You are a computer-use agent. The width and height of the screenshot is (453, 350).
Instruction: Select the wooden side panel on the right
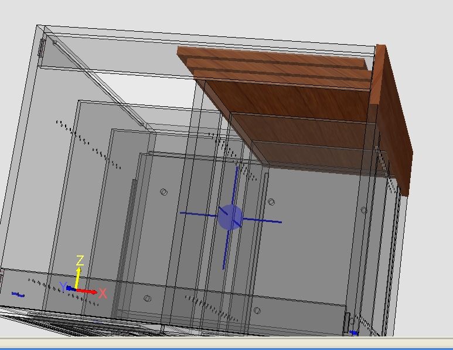[x=391, y=119]
